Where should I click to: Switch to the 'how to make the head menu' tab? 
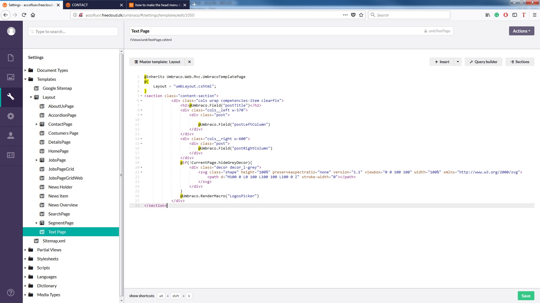[x=158, y=5]
